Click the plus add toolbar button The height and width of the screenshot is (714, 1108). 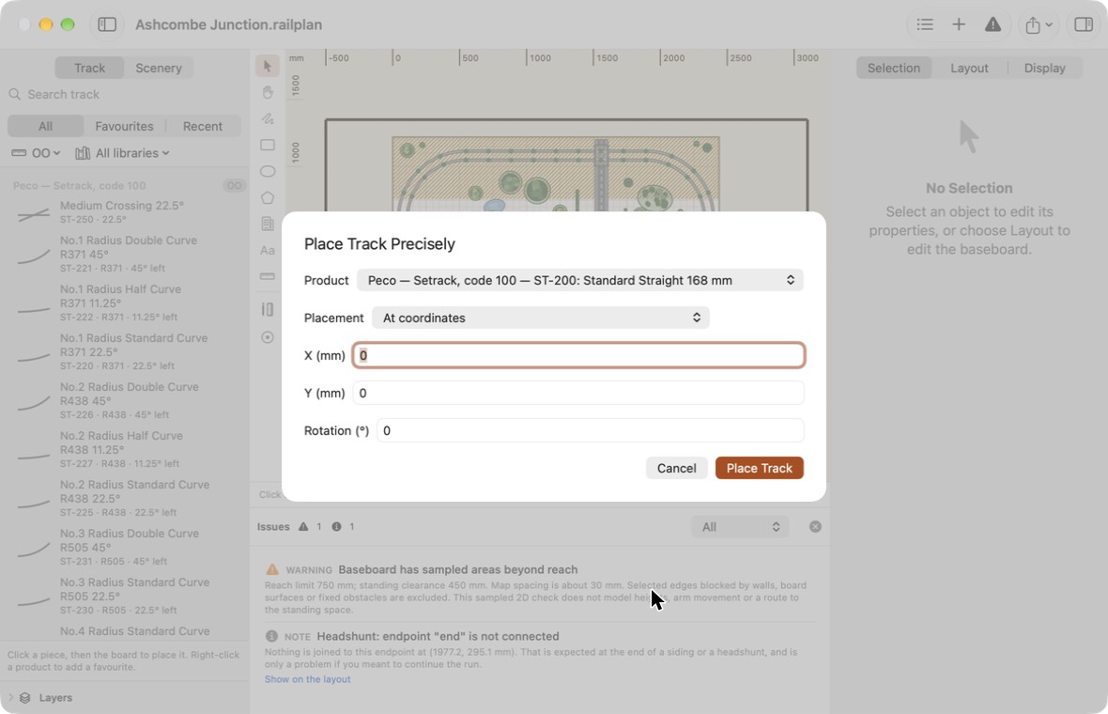pyautogui.click(x=958, y=24)
